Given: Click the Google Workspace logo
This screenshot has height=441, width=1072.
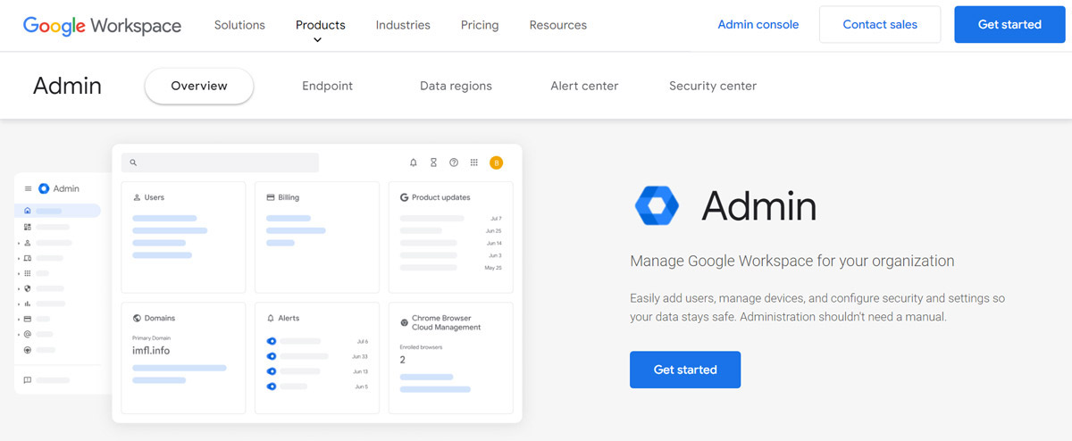Looking at the screenshot, I should coord(102,25).
